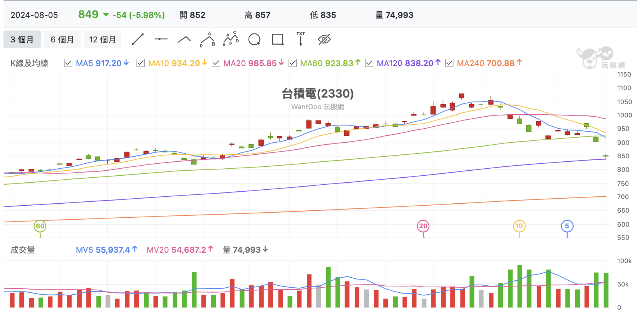Click the MA20 985.85 label

pyautogui.click(x=254, y=63)
